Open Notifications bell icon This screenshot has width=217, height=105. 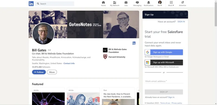148,2
